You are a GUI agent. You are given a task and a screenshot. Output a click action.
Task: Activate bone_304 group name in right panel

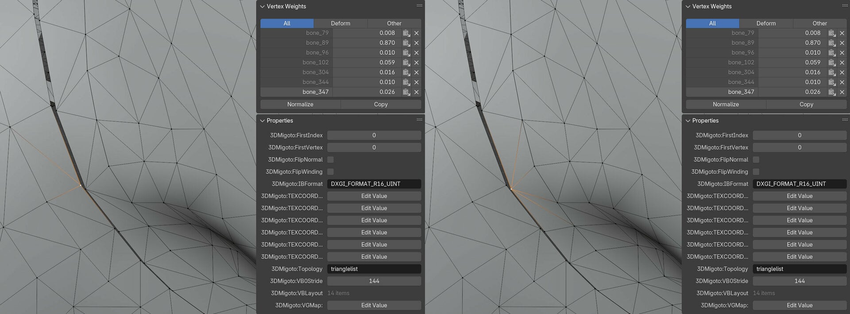[x=722, y=72]
